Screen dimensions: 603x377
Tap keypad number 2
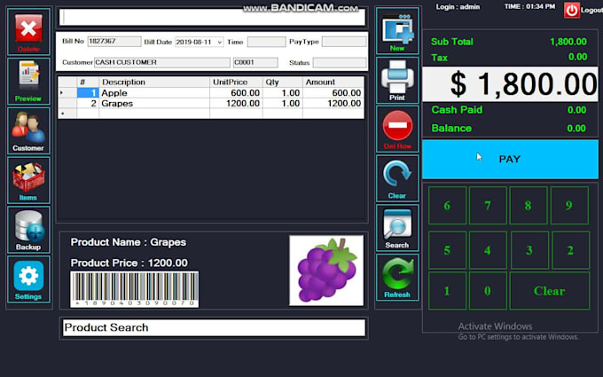point(571,250)
